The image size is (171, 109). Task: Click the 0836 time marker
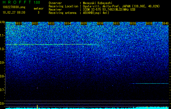[100, 23]
